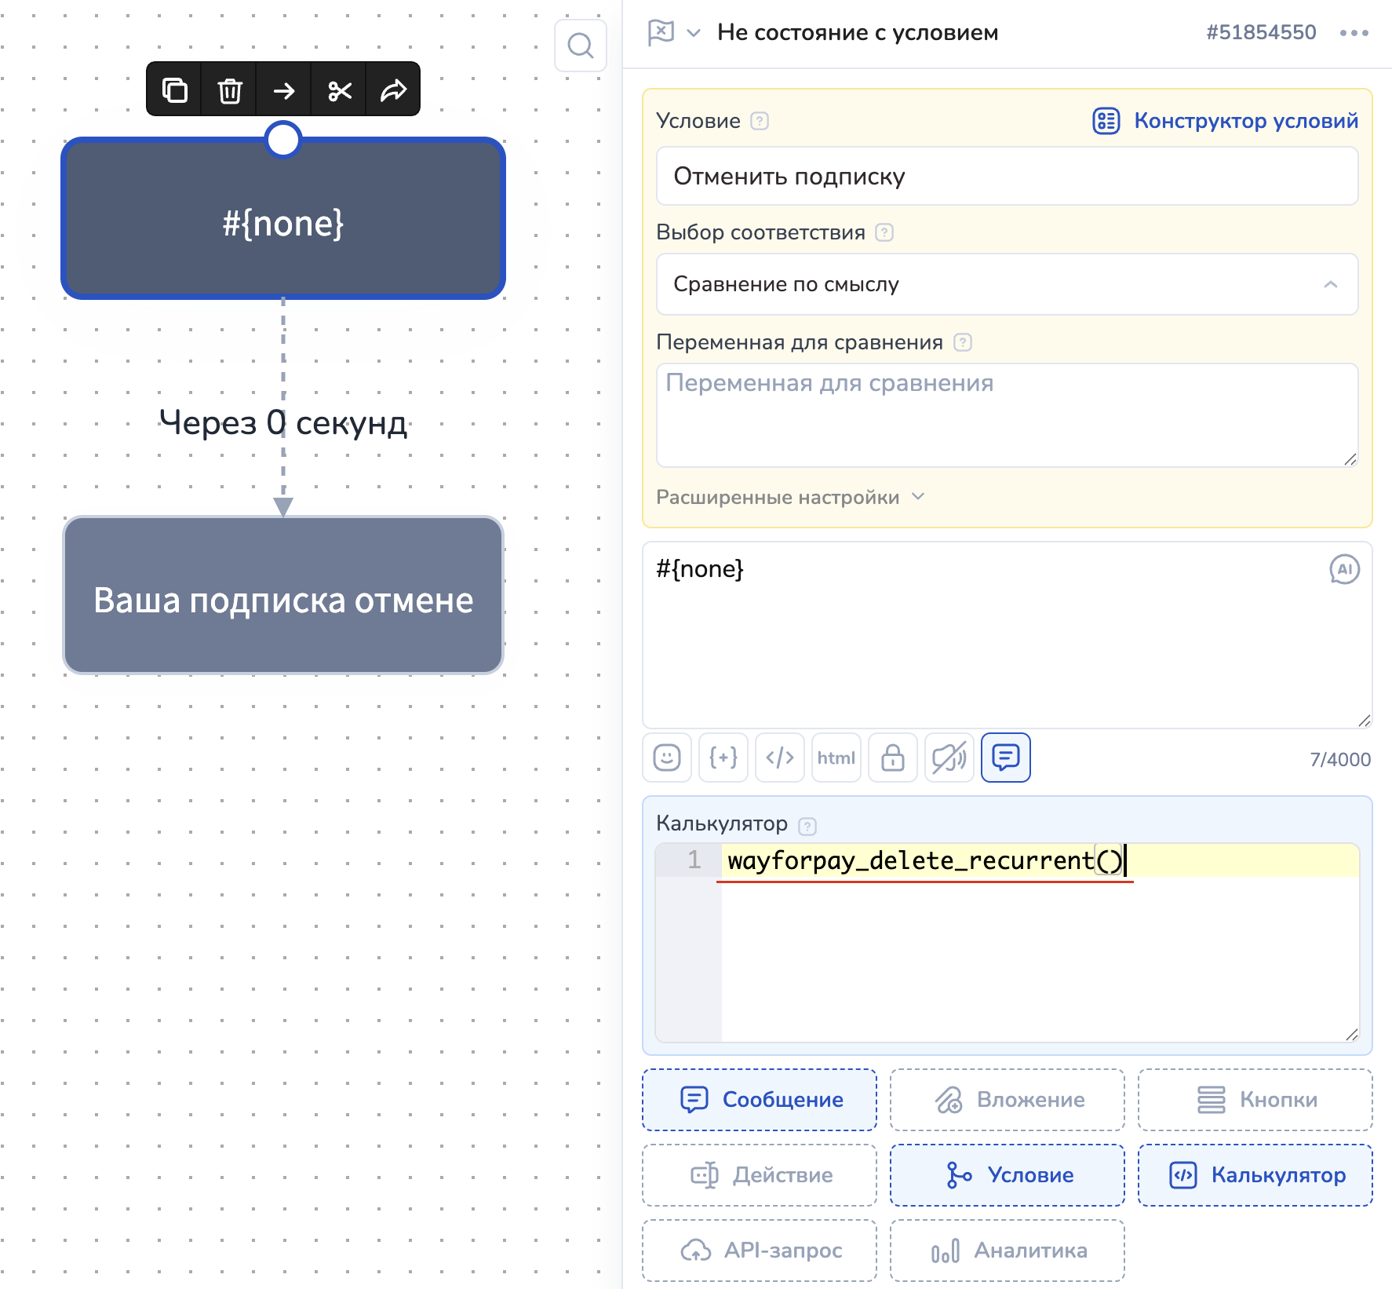1392x1289 pixels.
Task: Toggle the lock icon under message
Action: pos(893,758)
